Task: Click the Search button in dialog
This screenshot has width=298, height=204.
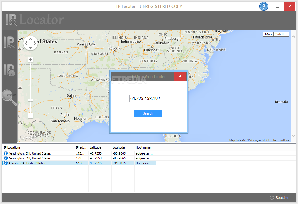Action: (x=148, y=113)
